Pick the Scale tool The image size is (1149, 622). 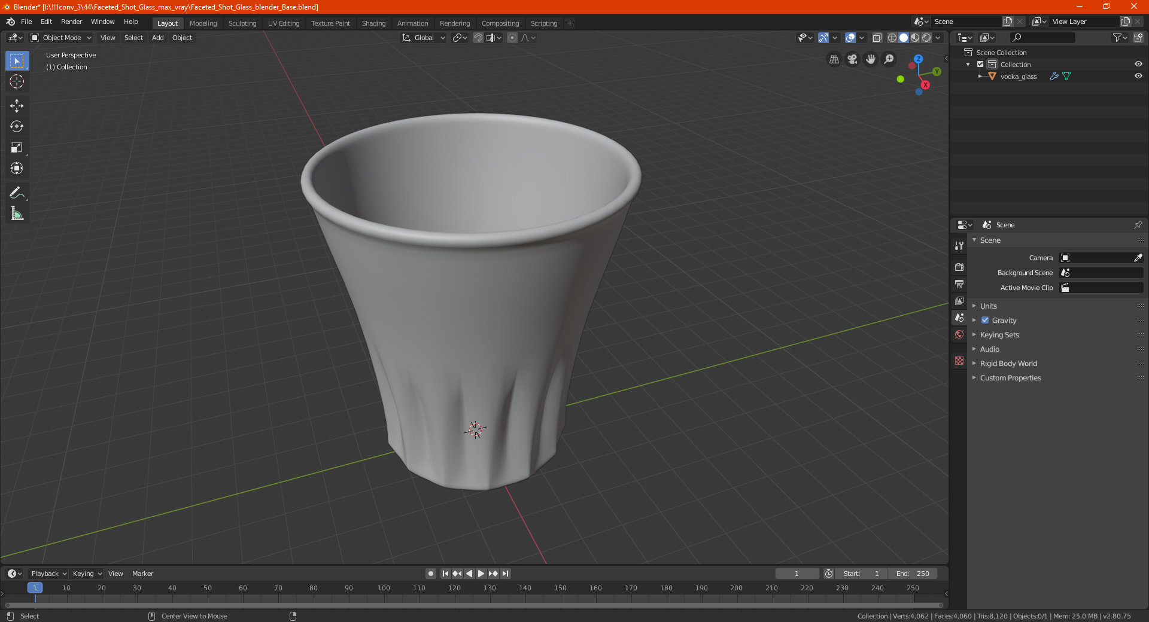17,147
